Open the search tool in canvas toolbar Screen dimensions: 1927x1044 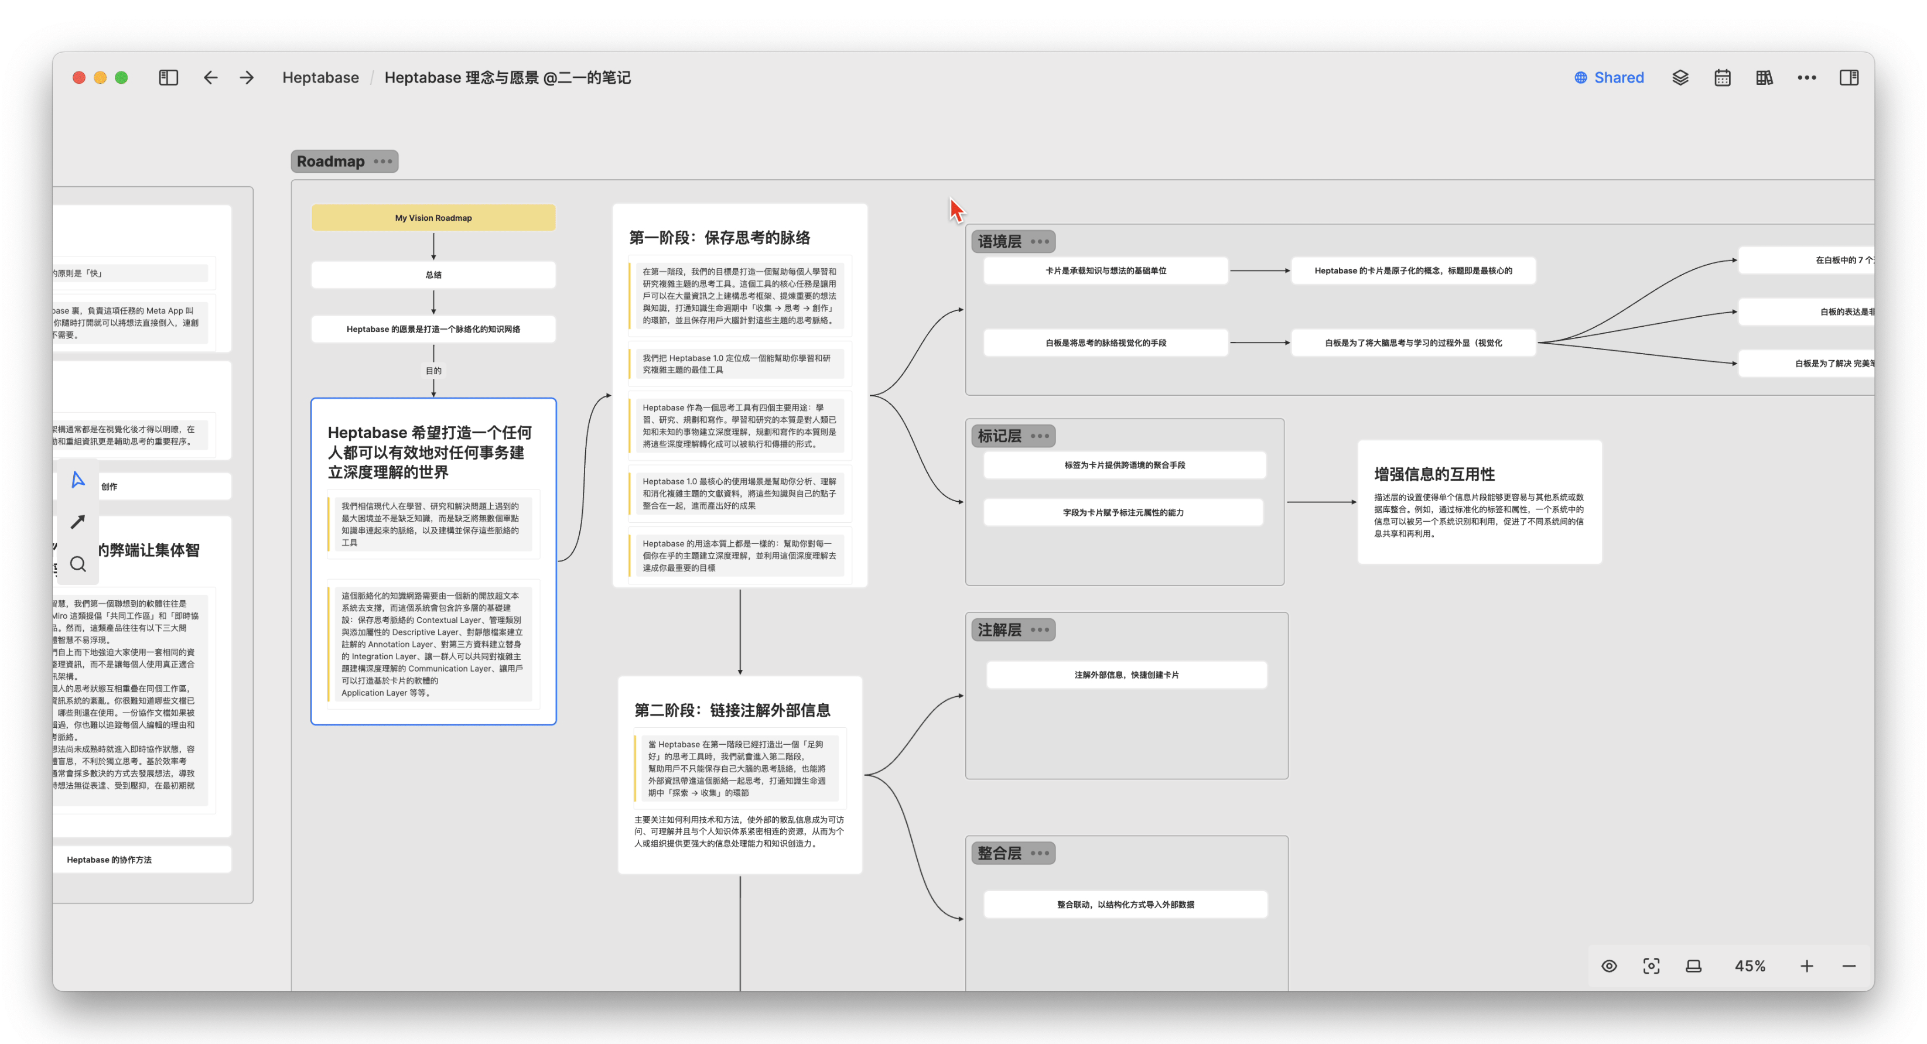coord(78,564)
